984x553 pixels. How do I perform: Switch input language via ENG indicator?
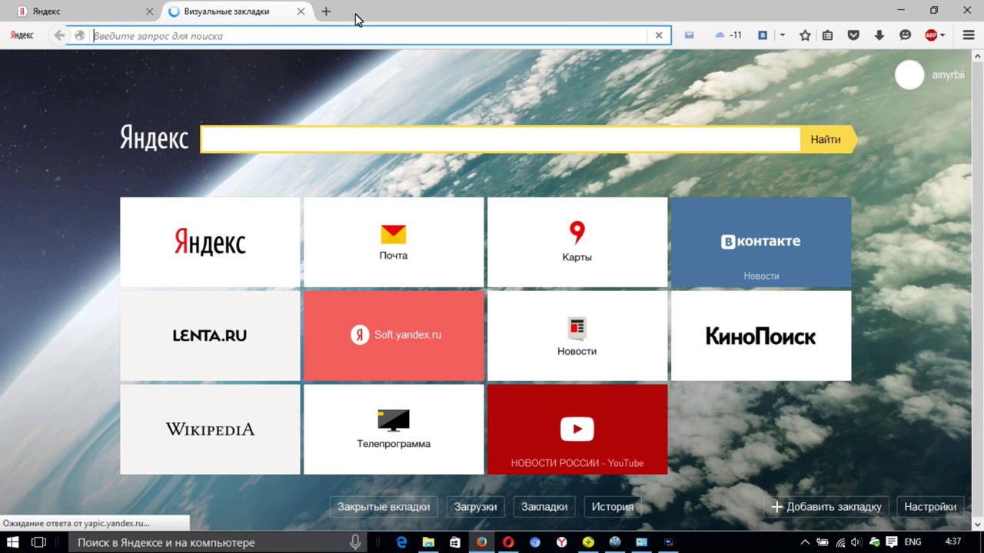913,542
